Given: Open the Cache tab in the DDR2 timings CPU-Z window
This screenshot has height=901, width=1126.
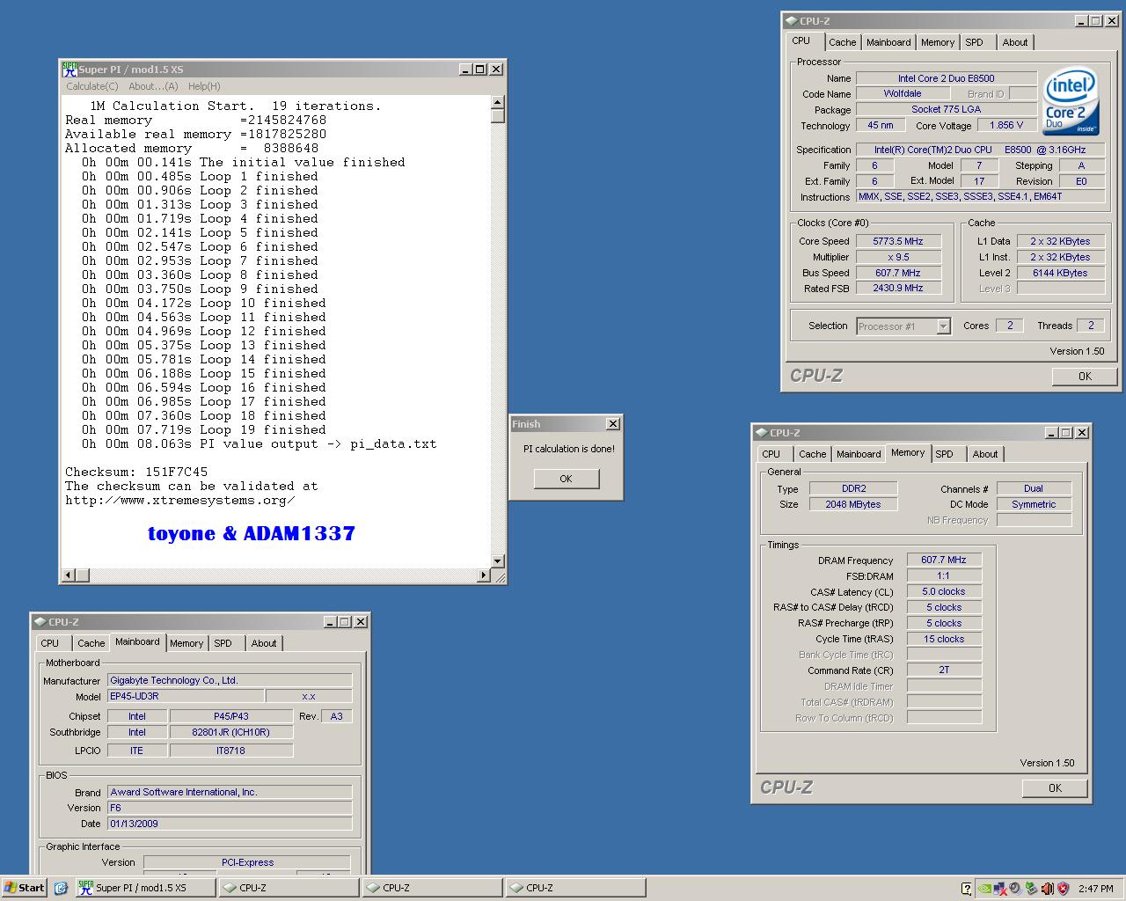Looking at the screenshot, I should 812,454.
